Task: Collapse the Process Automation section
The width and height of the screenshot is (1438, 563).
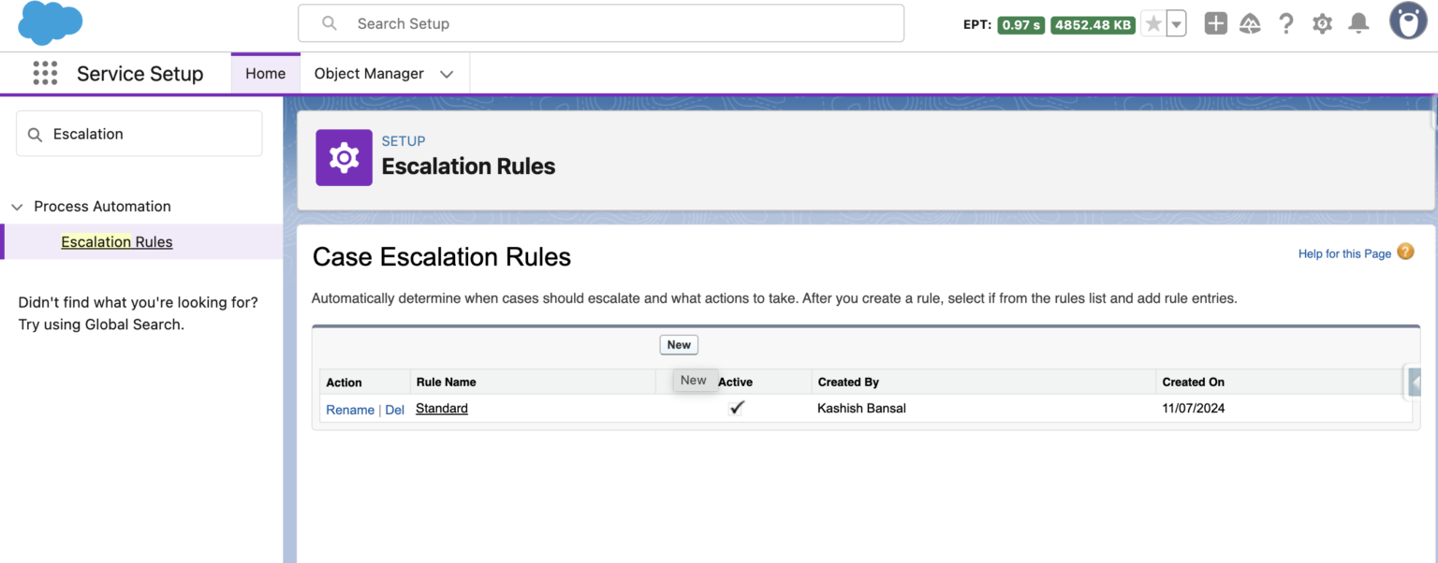Action: (x=17, y=206)
